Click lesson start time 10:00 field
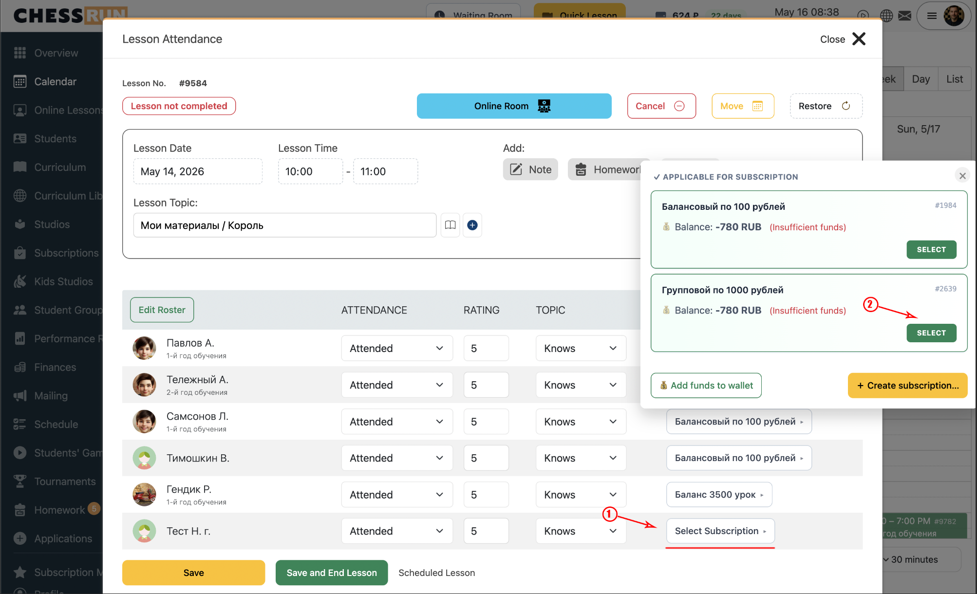Image resolution: width=977 pixels, height=594 pixels. [x=310, y=171]
